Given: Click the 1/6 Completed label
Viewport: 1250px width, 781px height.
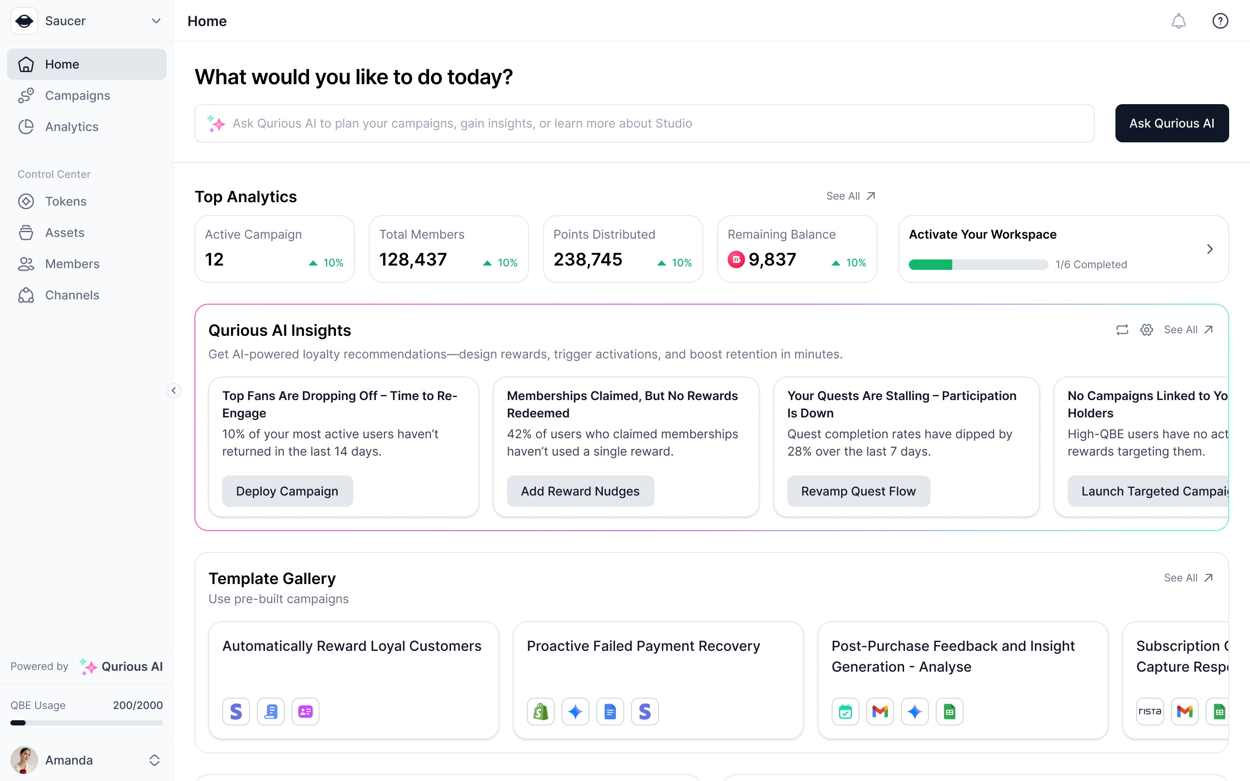Looking at the screenshot, I should coord(1091,265).
